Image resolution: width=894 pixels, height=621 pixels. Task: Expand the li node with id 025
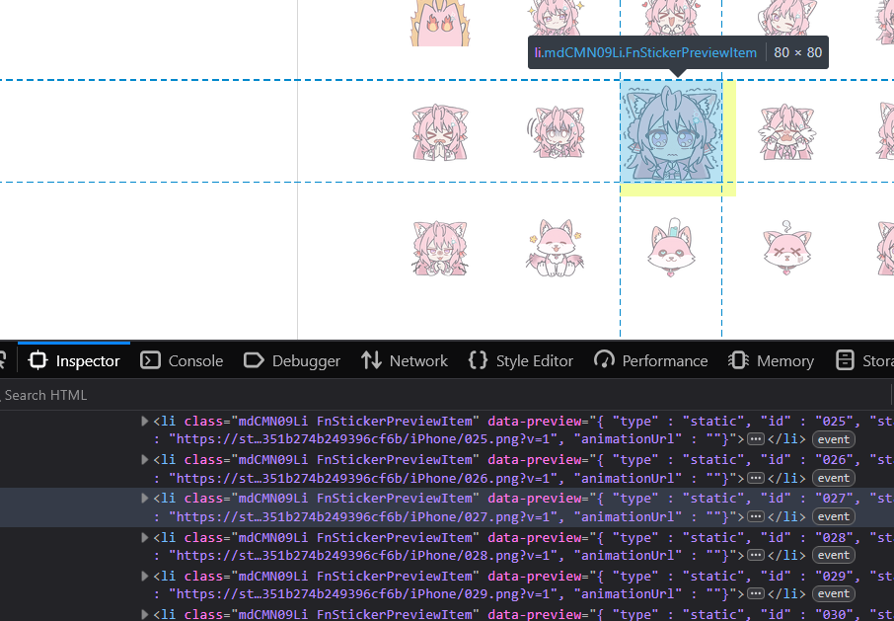(145, 422)
